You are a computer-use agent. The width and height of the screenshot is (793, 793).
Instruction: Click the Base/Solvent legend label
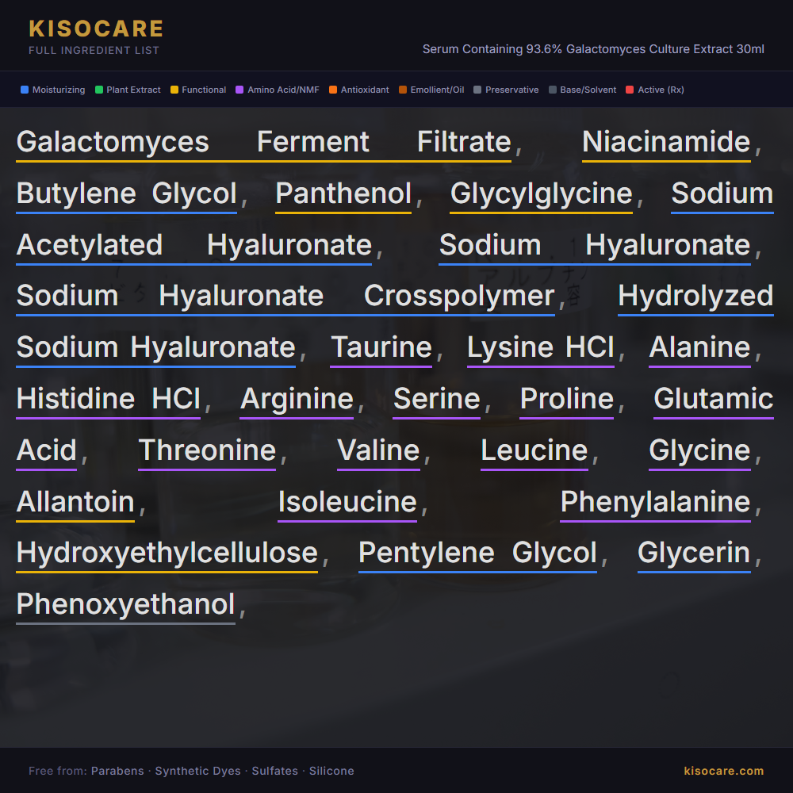coord(588,90)
